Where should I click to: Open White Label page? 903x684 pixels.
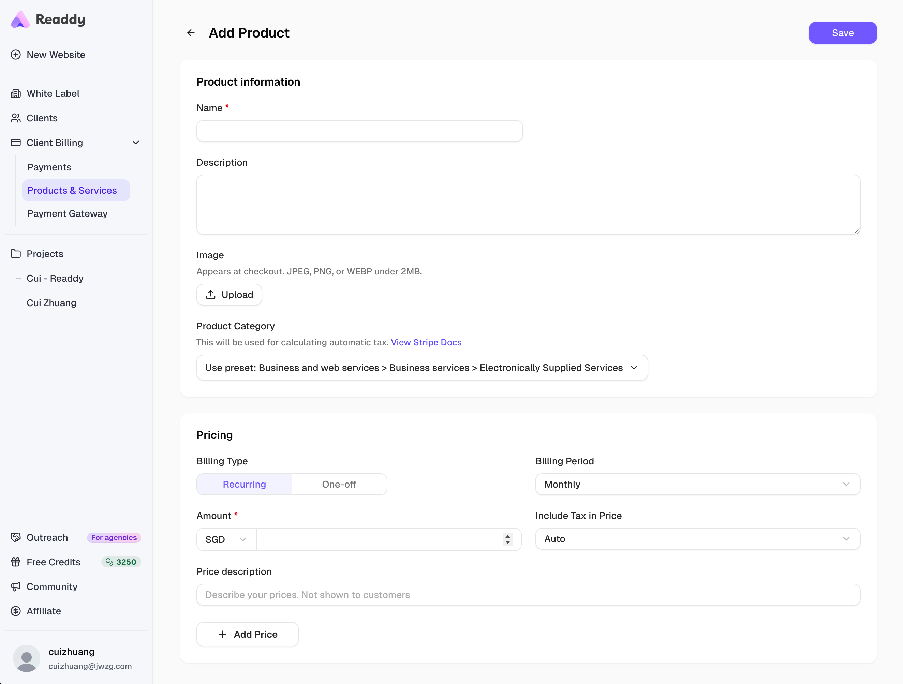click(x=53, y=93)
